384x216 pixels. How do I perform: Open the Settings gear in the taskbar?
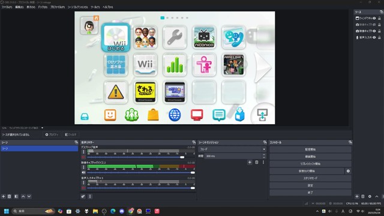coord(77,211)
